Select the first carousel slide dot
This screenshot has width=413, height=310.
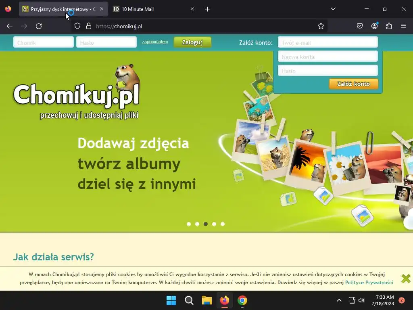[189, 224]
